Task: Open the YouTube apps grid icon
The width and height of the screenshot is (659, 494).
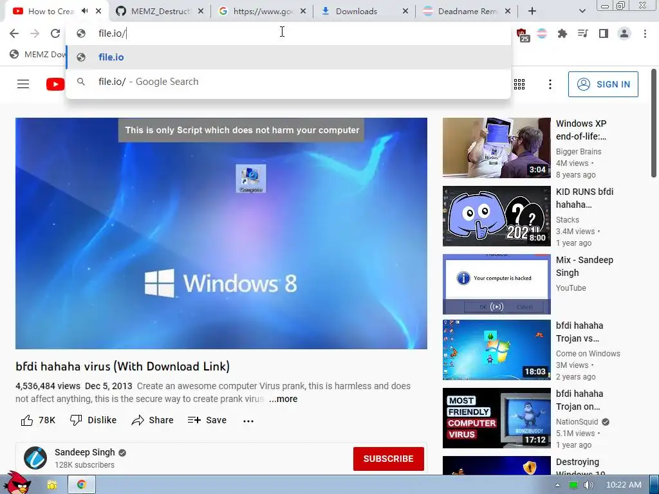Action: (519, 84)
